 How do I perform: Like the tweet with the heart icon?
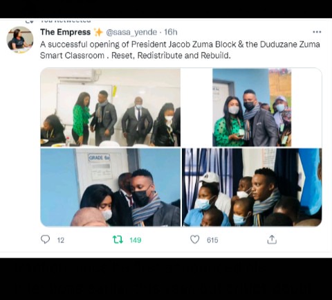(195, 240)
